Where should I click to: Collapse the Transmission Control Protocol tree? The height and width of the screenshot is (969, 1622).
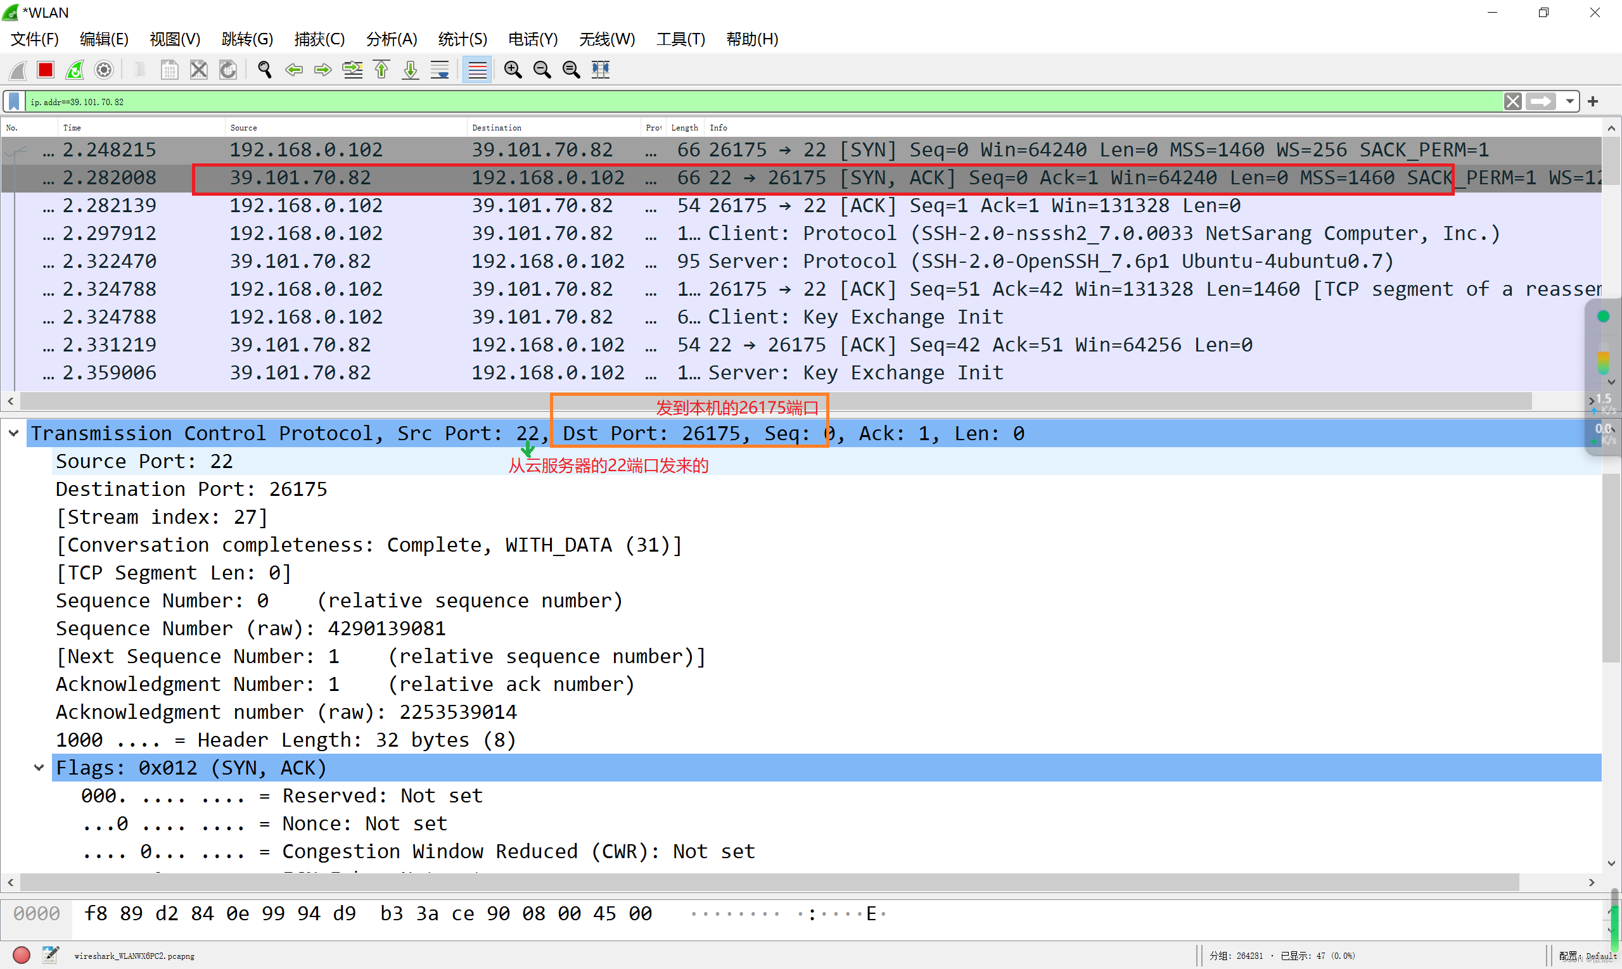pos(13,434)
